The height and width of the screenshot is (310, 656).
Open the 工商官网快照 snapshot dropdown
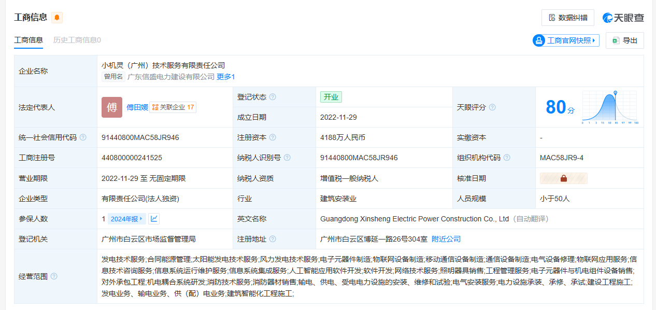566,40
